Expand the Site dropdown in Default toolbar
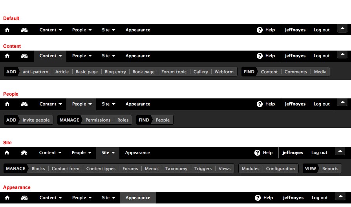This screenshot has width=351, height=207. 108,30
